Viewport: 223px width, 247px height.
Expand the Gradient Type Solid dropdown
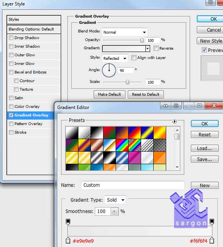tap(115, 200)
